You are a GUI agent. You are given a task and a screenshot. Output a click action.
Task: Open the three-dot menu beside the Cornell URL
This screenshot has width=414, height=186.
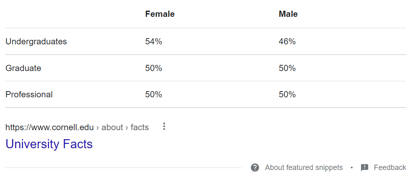pos(164,126)
